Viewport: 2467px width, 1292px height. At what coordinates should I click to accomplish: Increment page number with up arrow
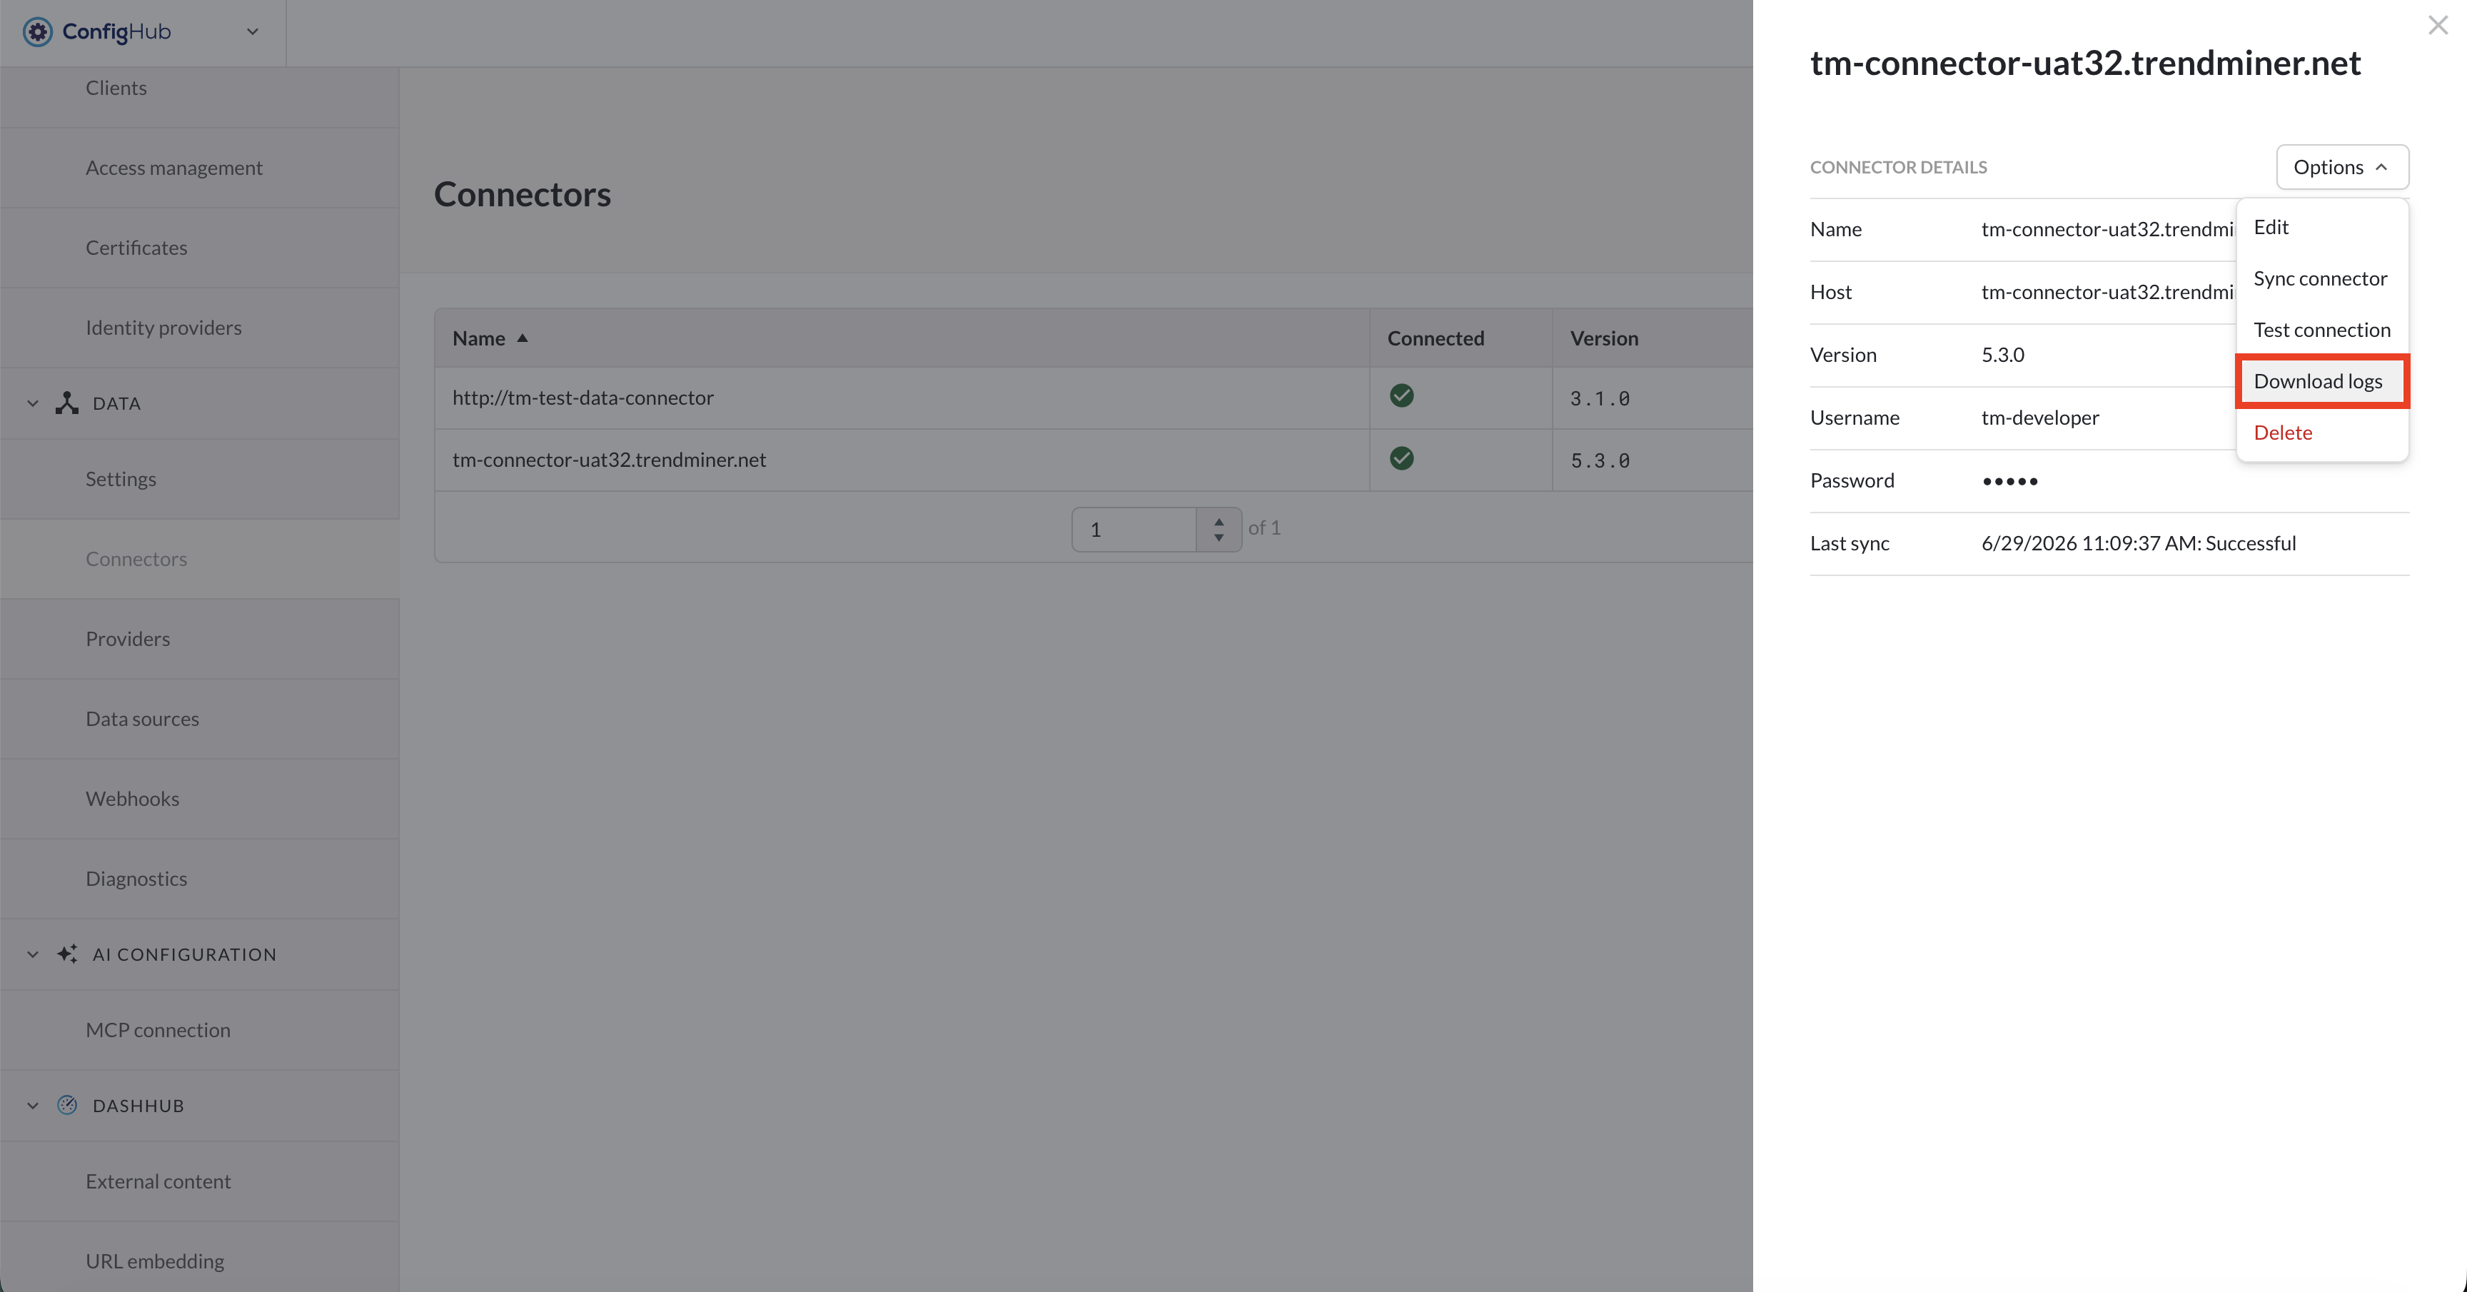(x=1219, y=521)
